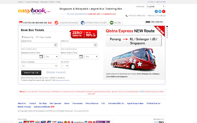This screenshot has height=123, width=197.
Task: Click the red Google Plus icon
Action: [x=163, y=11]
